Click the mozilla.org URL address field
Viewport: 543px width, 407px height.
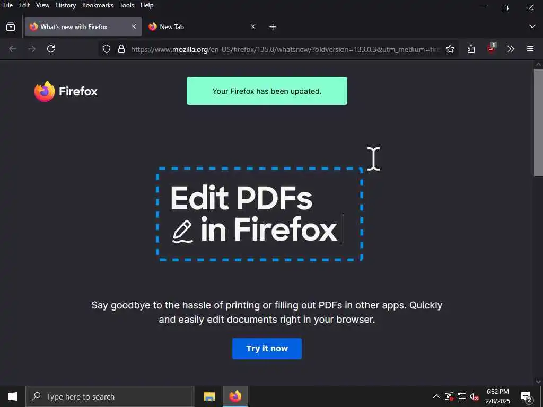pos(286,49)
